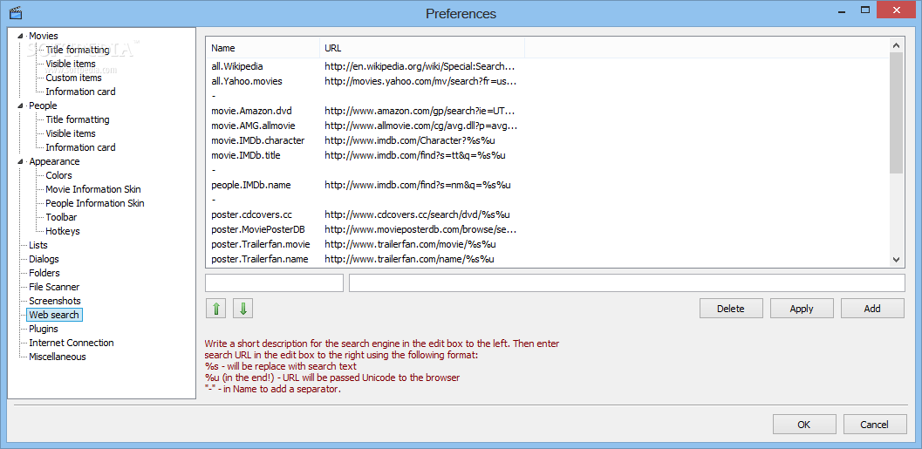This screenshot has width=922, height=449.
Task: Select Toolbar preferences page
Action: pyautogui.click(x=62, y=217)
